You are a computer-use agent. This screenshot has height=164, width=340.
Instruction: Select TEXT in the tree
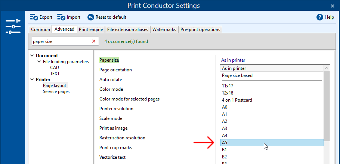pyautogui.click(x=55, y=74)
